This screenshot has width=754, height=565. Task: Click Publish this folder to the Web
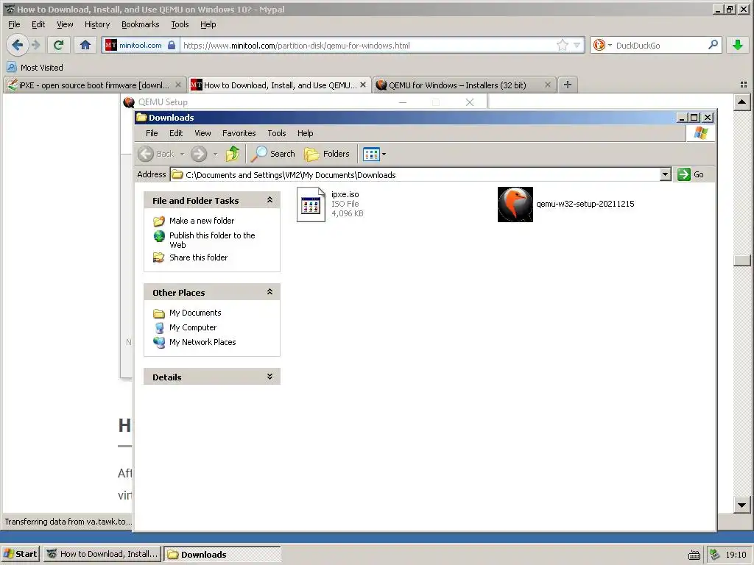212,240
